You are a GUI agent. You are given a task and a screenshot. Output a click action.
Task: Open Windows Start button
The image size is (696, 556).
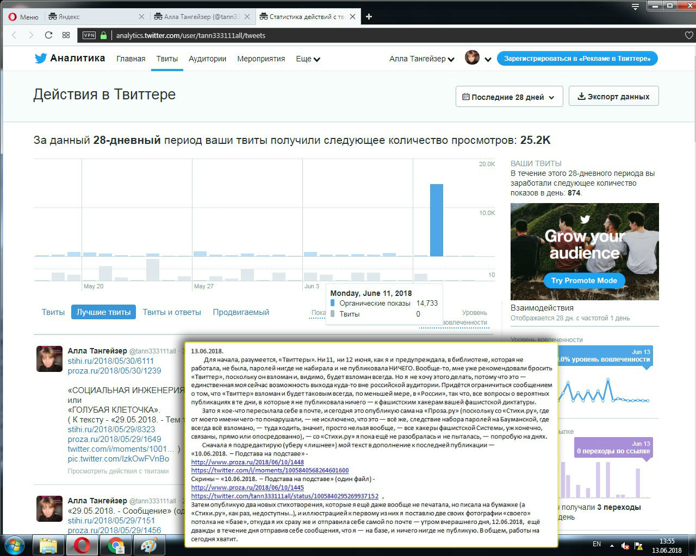(x=15, y=545)
